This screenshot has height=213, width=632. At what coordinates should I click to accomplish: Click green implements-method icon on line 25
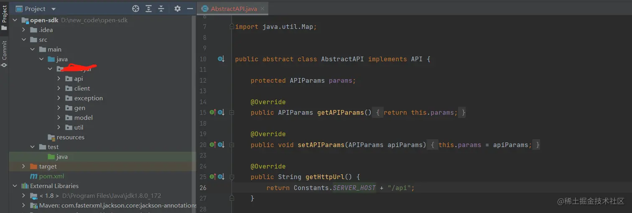[213, 177]
